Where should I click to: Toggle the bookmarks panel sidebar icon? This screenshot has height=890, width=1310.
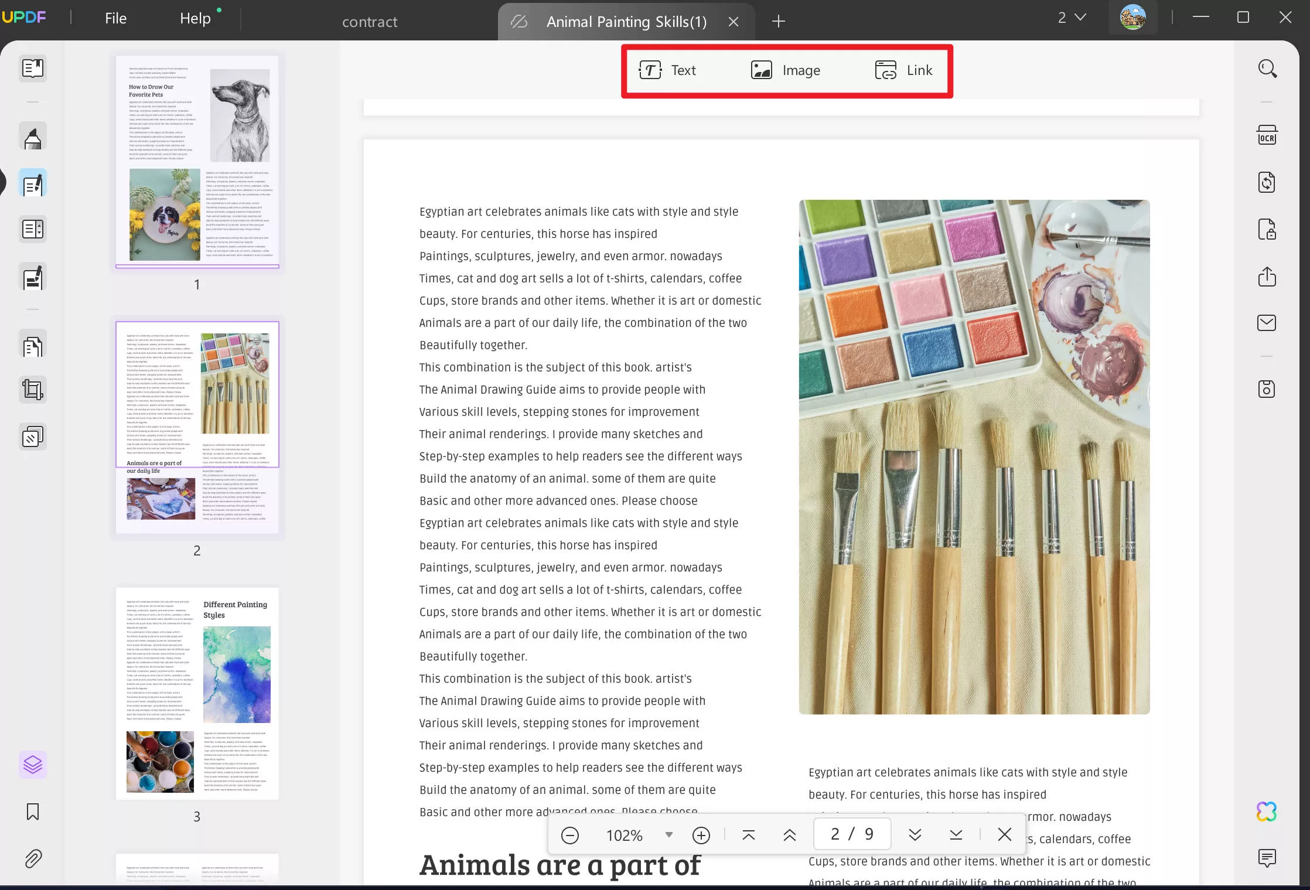[x=32, y=811]
